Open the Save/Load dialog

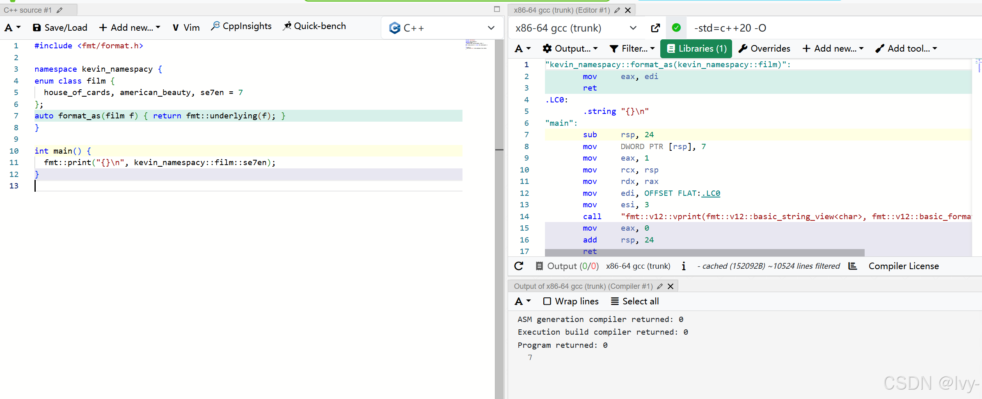point(60,27)
